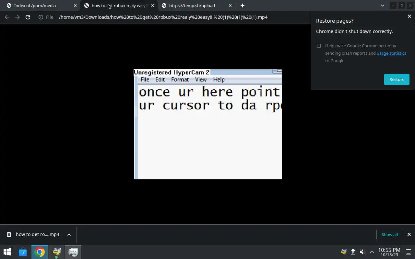The height and width of the screenshot is (259, 415).
Task: View site information icon beside File
Action: 41,17
